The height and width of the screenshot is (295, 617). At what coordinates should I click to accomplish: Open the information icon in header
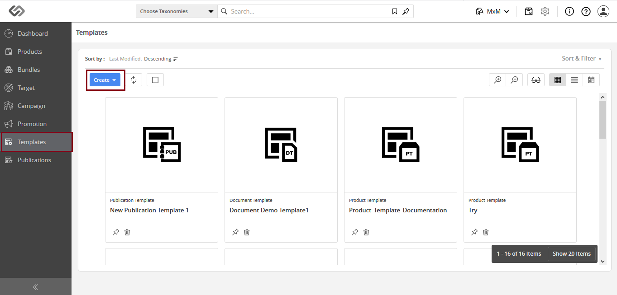coord(569,11)
